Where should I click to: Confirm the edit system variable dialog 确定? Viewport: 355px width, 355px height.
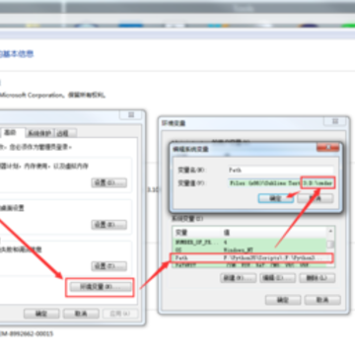pos(276,198)
